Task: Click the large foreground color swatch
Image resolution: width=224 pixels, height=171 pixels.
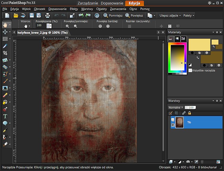Action: 199,45
